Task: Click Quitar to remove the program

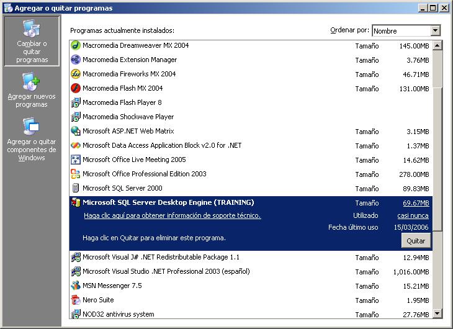Action: tap(416, 241)
